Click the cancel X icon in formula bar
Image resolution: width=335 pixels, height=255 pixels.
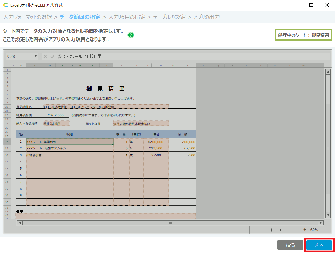point(46,57)
